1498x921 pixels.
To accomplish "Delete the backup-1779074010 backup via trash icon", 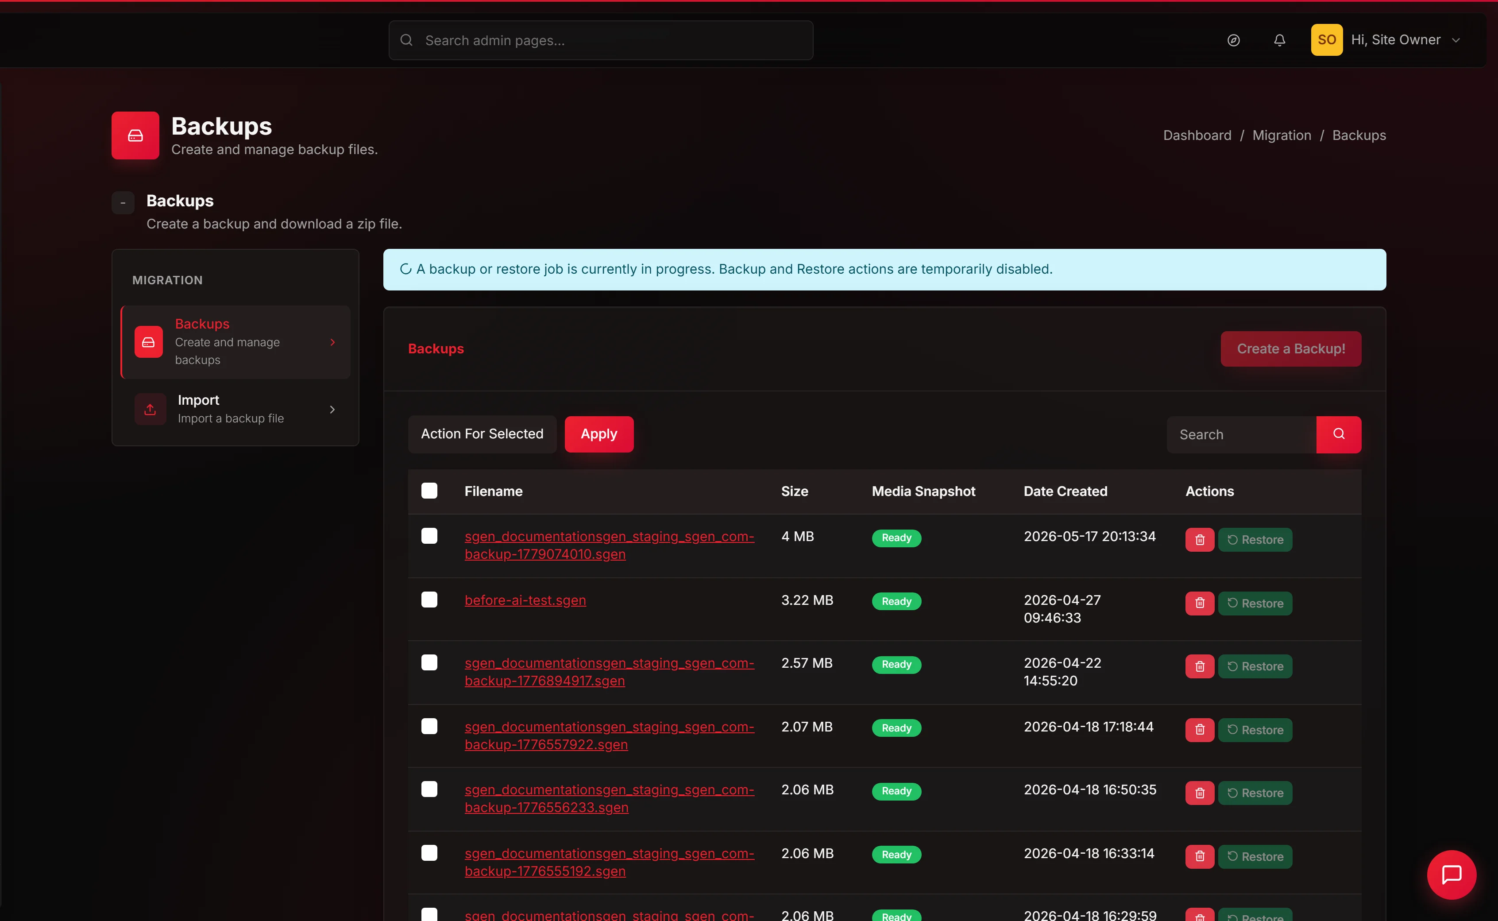I will [1200, 540].
